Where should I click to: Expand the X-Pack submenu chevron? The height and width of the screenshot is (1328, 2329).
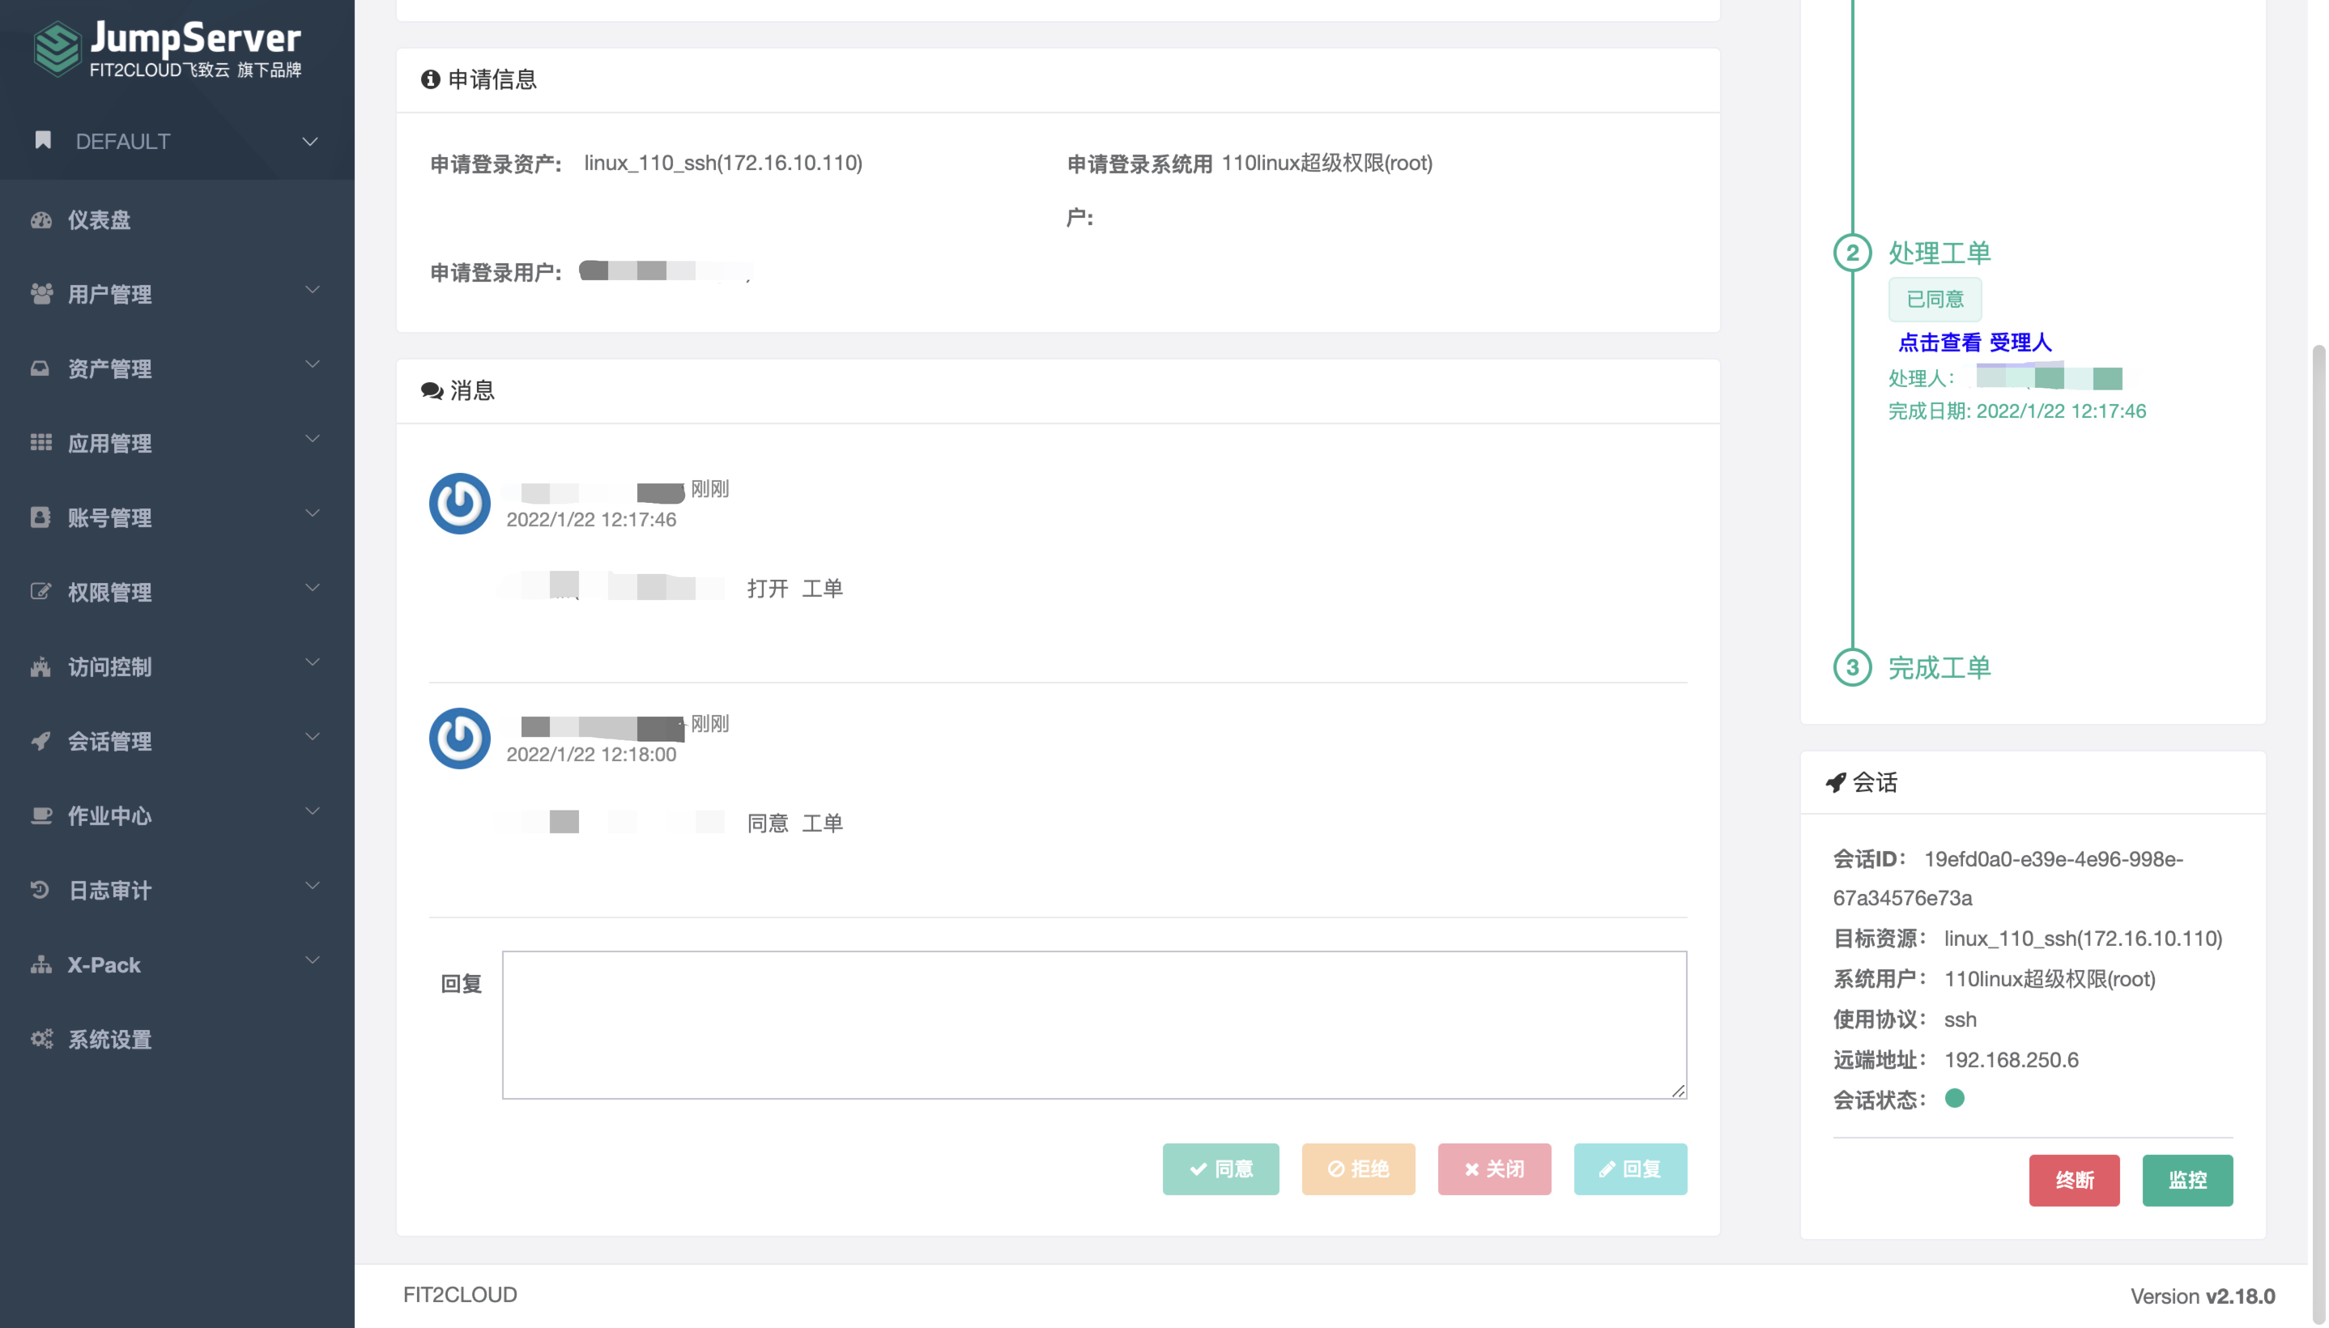pyautogui.click(x=313, y=960)
